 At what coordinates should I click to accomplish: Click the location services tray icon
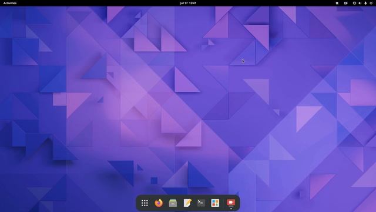point(337,3)
